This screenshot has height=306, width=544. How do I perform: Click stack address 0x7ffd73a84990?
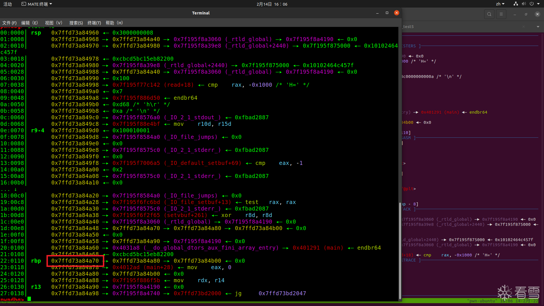coord(75,78)
